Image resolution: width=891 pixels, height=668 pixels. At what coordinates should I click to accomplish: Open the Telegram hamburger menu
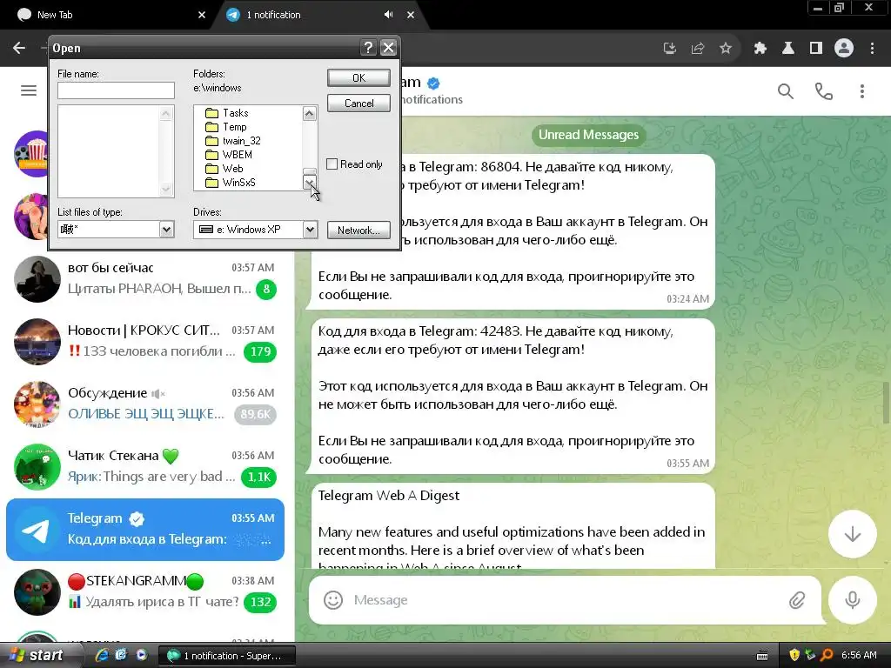[x=29, y=90]
